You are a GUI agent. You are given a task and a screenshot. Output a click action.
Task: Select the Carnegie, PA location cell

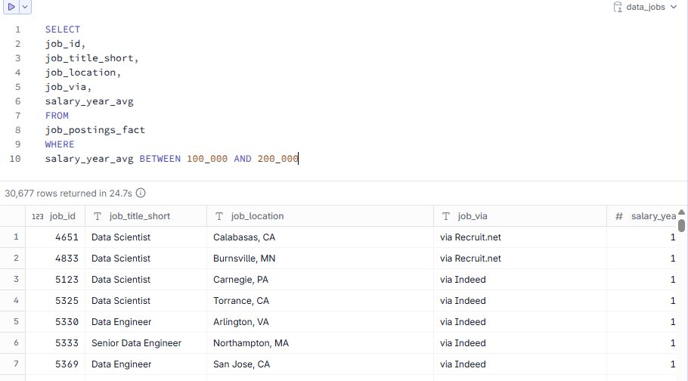pyautogui.click(x=321, y=280)
